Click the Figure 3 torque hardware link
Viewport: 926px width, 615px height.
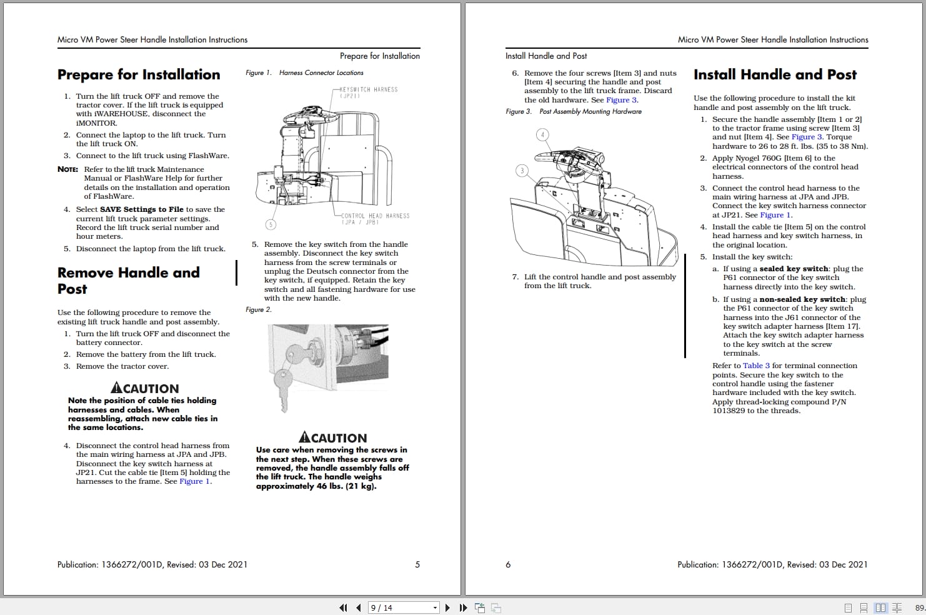coord(807,136)
